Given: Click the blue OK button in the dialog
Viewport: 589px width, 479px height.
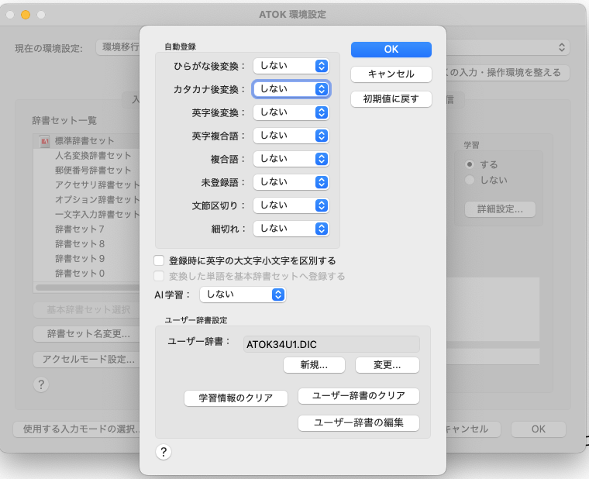Looking at the screenshot, I should tap(391, 50).
